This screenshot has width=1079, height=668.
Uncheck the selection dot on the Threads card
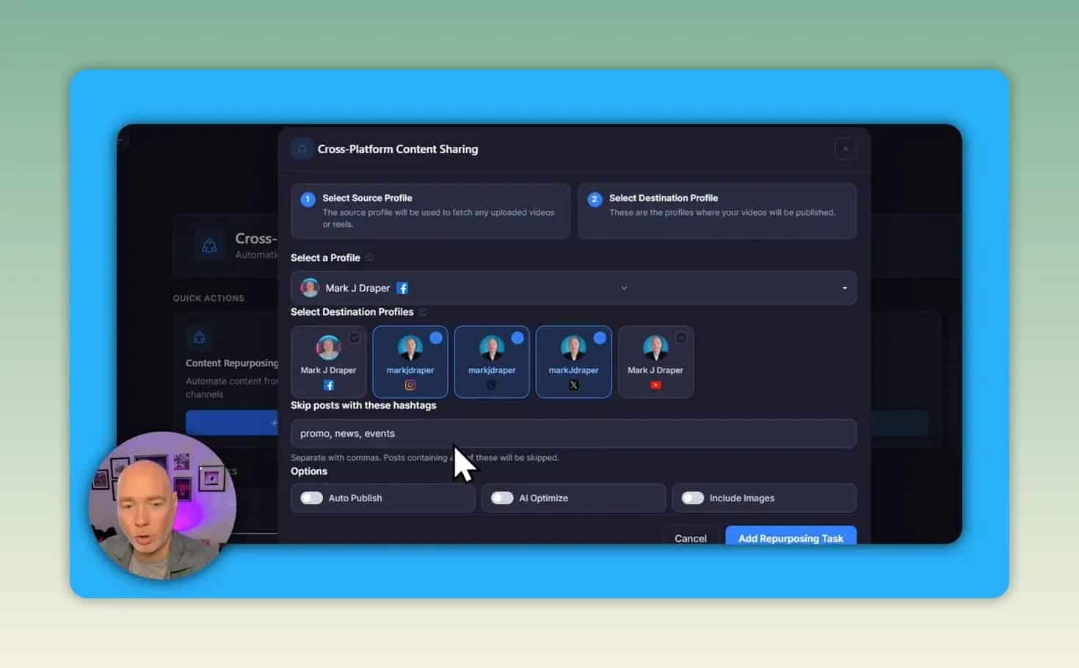[517, 338]
